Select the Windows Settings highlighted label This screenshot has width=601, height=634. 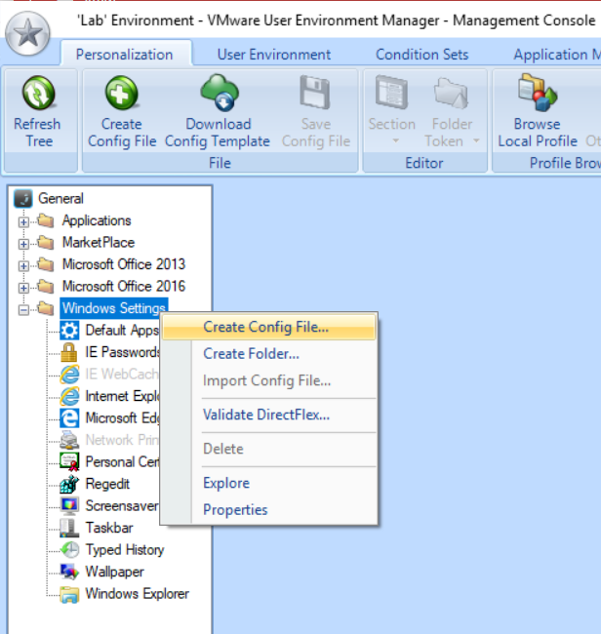click(113, 308)
